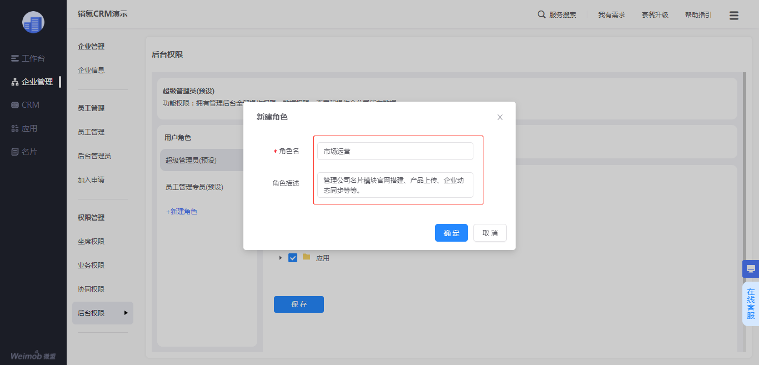Select 企业管理 in the left sidebar
Screen dimensions: 759x365
33,82
